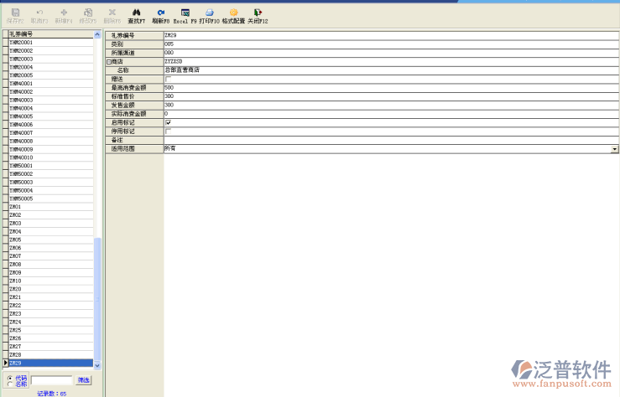Select the 名称 radio button
620x397 pixels.
pyautogui.click(x=9, y=384)
